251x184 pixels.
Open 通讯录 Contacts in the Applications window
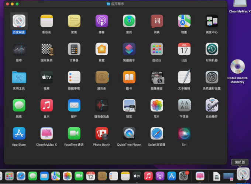[x=102, y=77]
